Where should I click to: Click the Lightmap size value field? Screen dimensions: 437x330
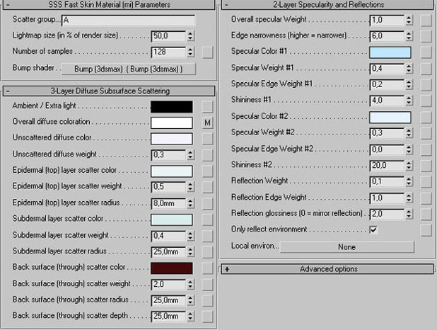pos(168,36)
